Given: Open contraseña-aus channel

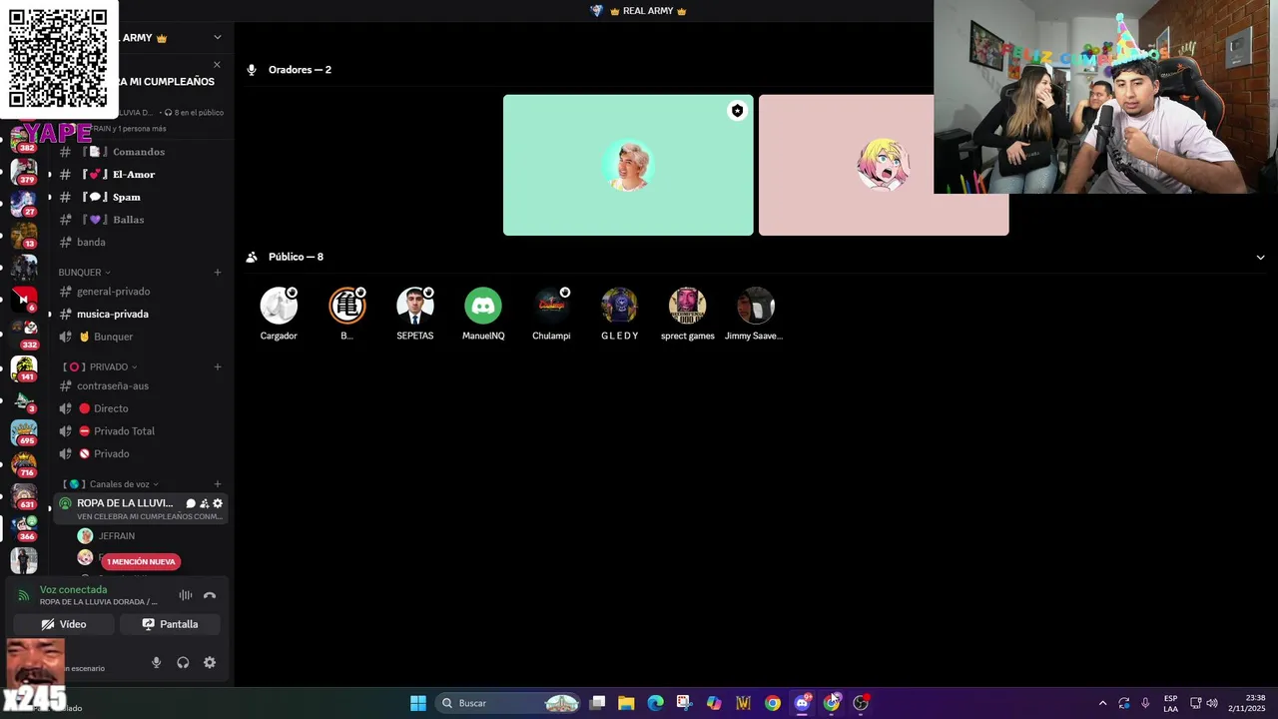Looking at the screenshot, I should 140,385.
